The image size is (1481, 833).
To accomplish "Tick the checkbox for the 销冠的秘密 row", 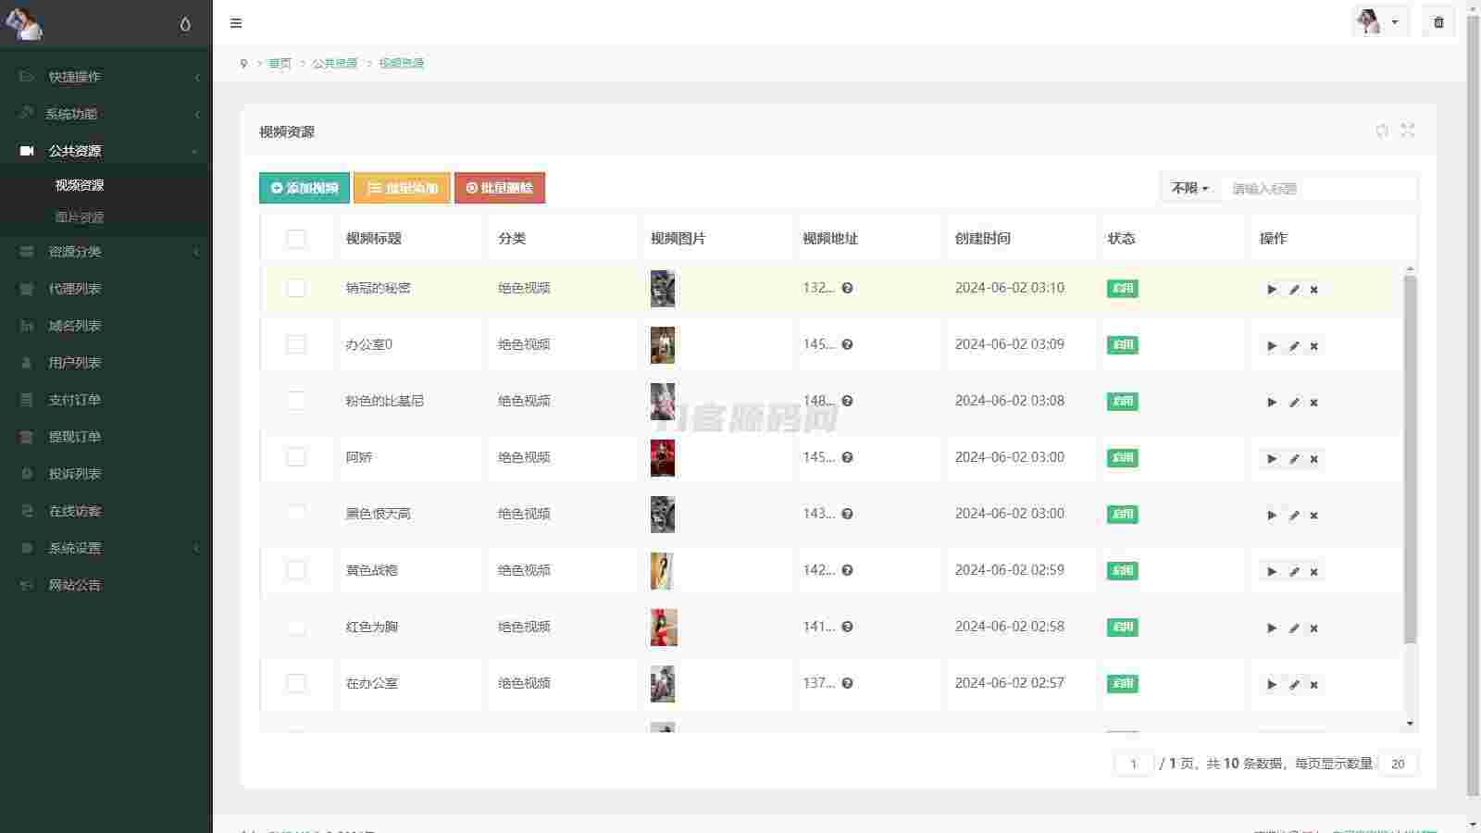I will 296,289.
